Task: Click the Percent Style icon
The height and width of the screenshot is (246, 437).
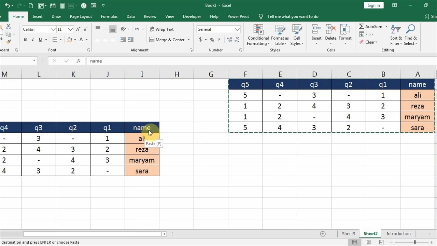Action: tap(212, 40)
